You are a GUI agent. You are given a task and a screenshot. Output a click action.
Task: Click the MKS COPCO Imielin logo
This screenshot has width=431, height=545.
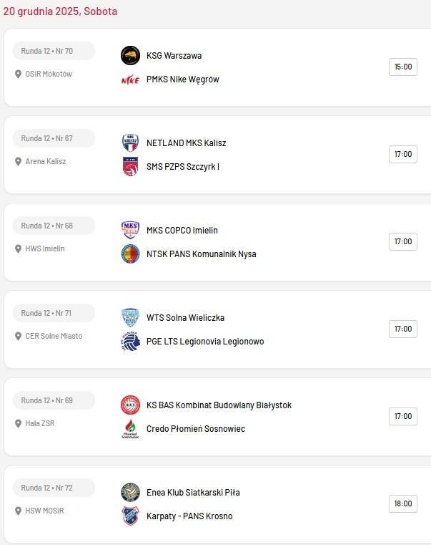coord(130,230)
